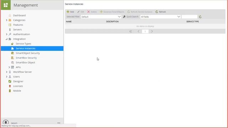Sort by the NAME column header
The width and height of the screenshot is (228, 128).
[x=69, y=21]
